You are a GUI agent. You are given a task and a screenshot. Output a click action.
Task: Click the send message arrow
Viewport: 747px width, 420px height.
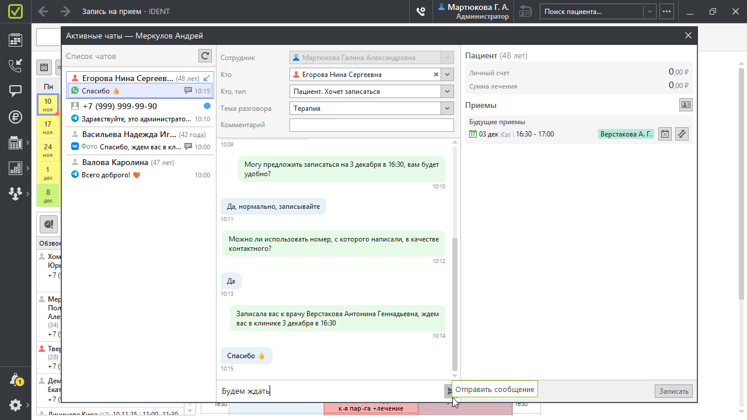[x=448, y=391]
